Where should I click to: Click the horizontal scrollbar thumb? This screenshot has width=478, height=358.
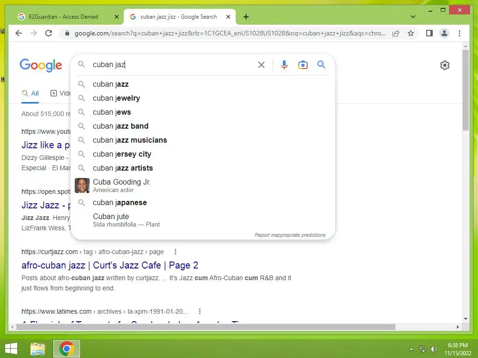206,327
